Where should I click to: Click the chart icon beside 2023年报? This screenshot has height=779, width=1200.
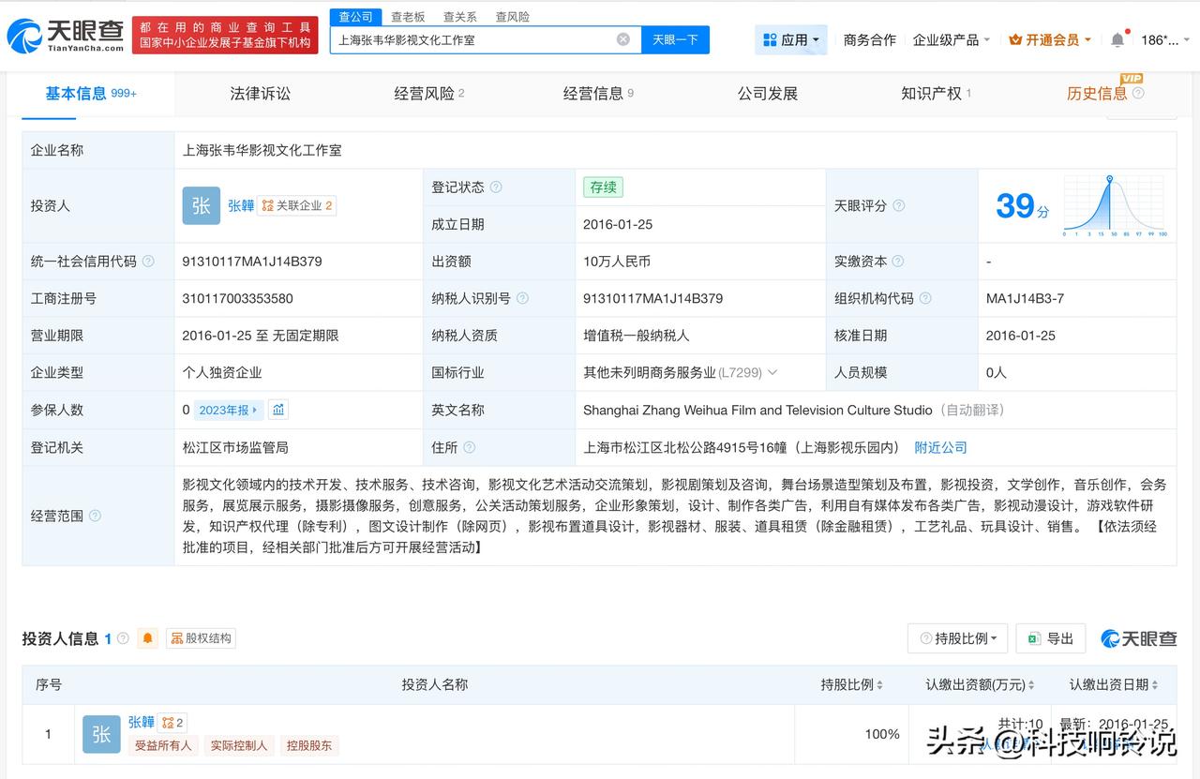click(x=278, y=410)
